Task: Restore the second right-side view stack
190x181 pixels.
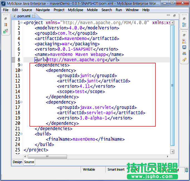Action: point(184,35)
